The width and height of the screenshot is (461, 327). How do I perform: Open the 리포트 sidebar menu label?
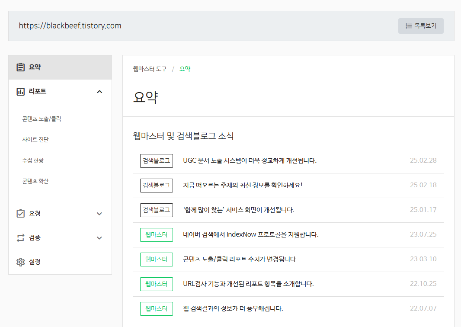pos(37,91)
